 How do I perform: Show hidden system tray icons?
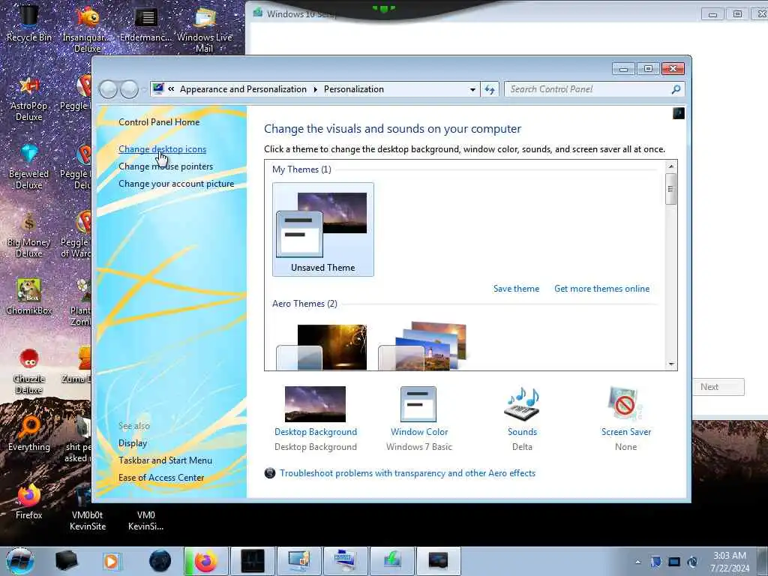click(x=637, y=562)
